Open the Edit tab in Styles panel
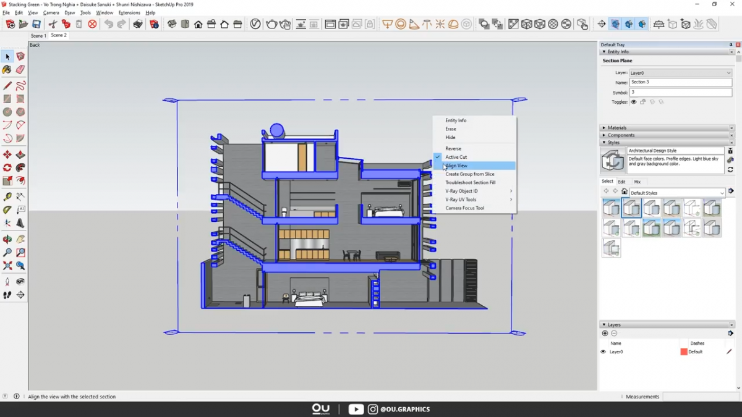Screen dimensions: 742x417 point(621,182)
